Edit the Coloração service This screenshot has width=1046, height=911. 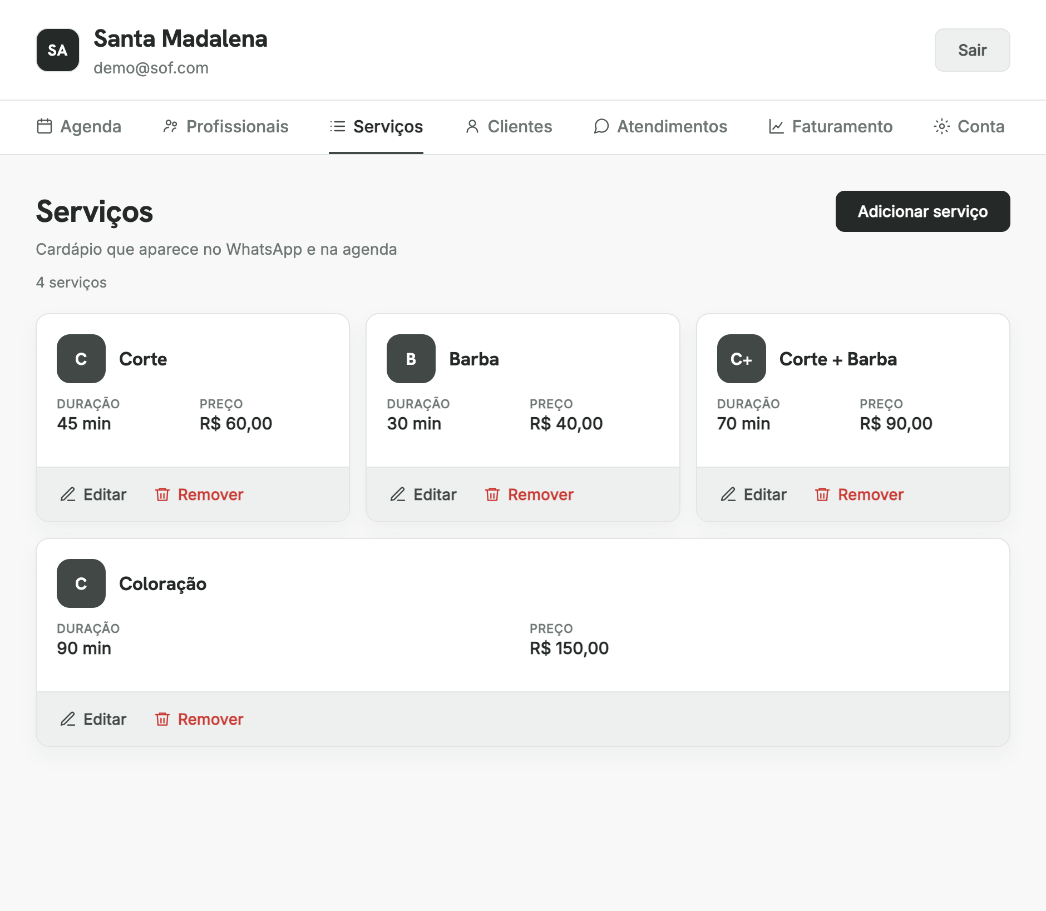[93, 719]
